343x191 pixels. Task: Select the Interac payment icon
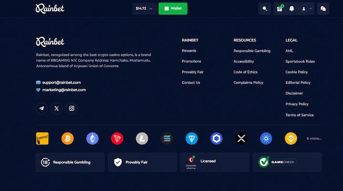click(42, 138)
